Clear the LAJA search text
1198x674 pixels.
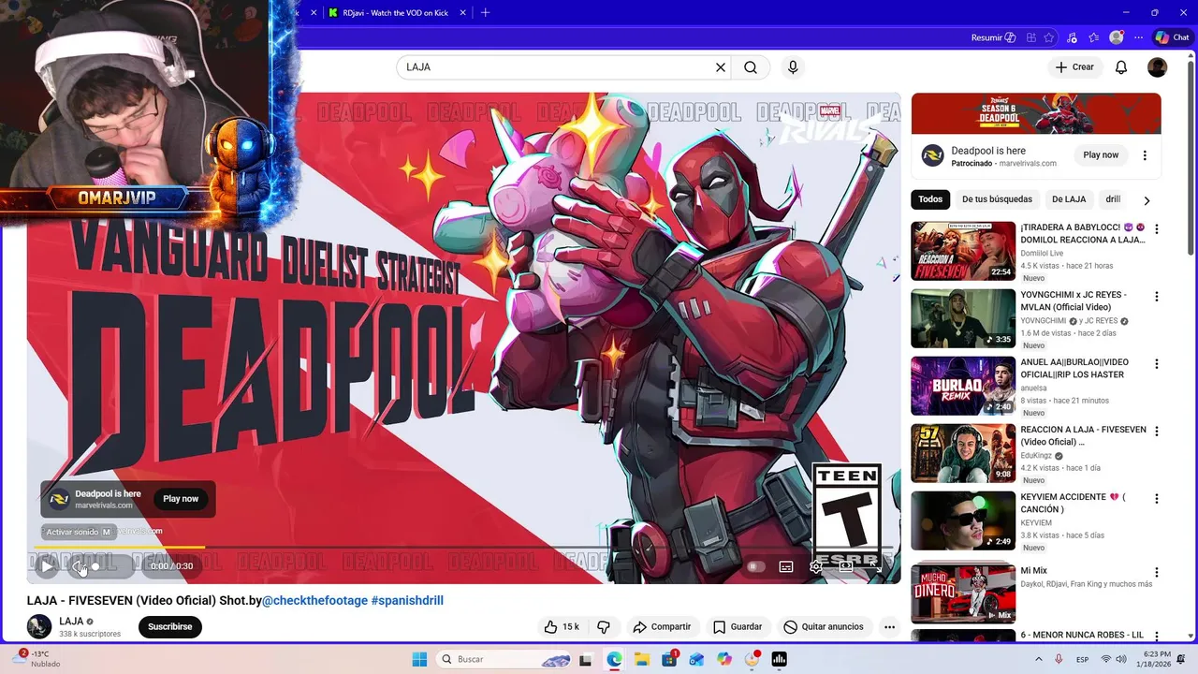721,67
